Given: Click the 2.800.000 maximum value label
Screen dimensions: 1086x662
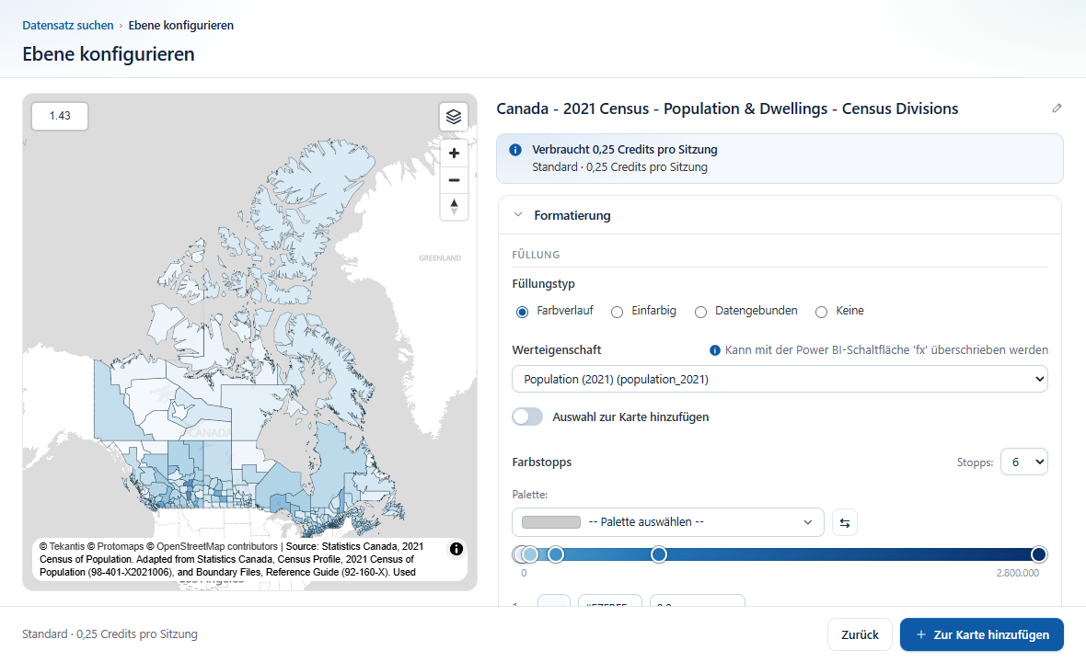Looking at the screenshot, I should [1017, 573].
